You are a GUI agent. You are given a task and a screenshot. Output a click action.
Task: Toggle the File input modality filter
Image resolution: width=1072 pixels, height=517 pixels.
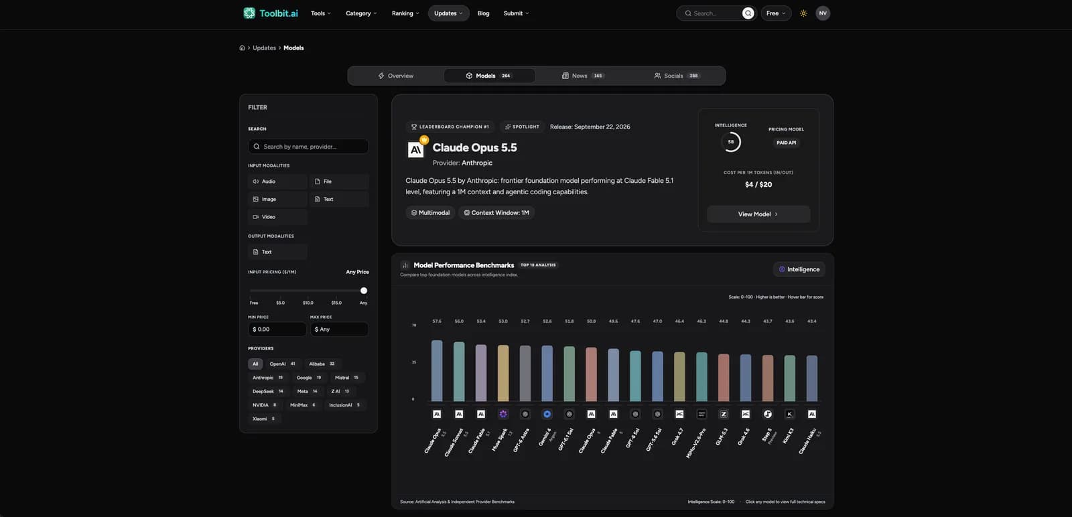tap(339, 181)
